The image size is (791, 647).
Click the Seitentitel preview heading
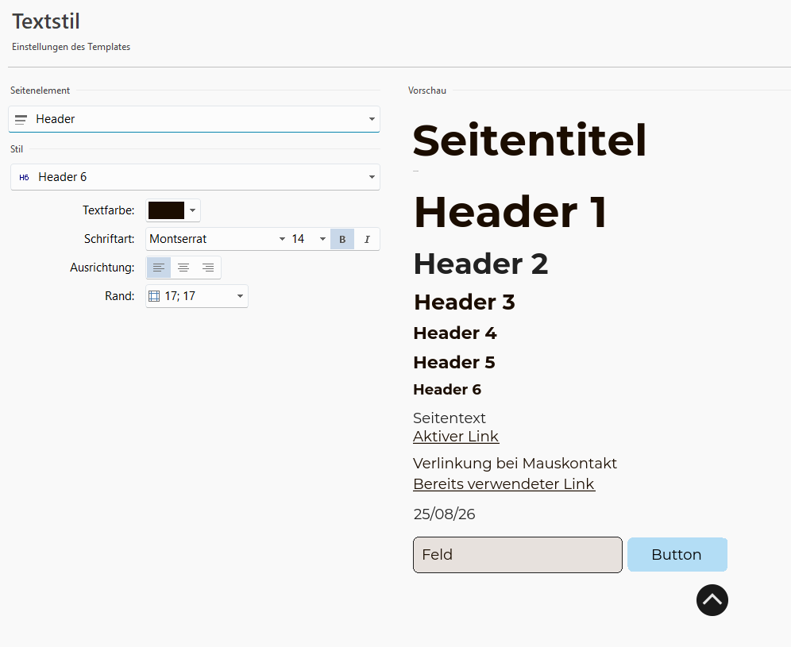529,141
